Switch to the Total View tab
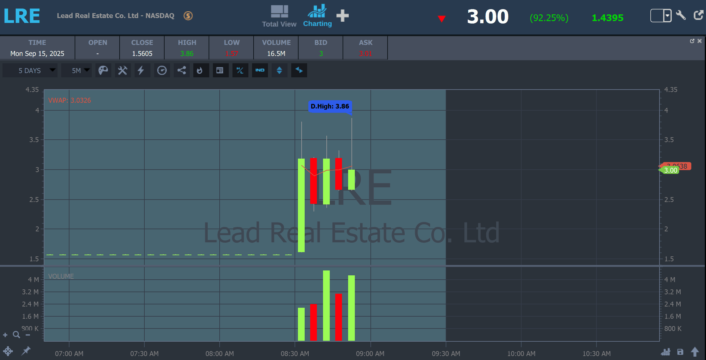Image resolution: width=706 pixels, height=360 pixels. [x=279, y=16]
